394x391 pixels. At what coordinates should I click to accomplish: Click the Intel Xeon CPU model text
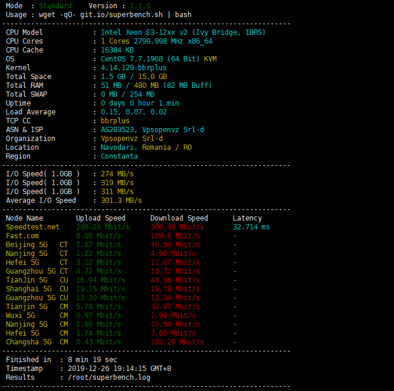(x=183, y=32)
